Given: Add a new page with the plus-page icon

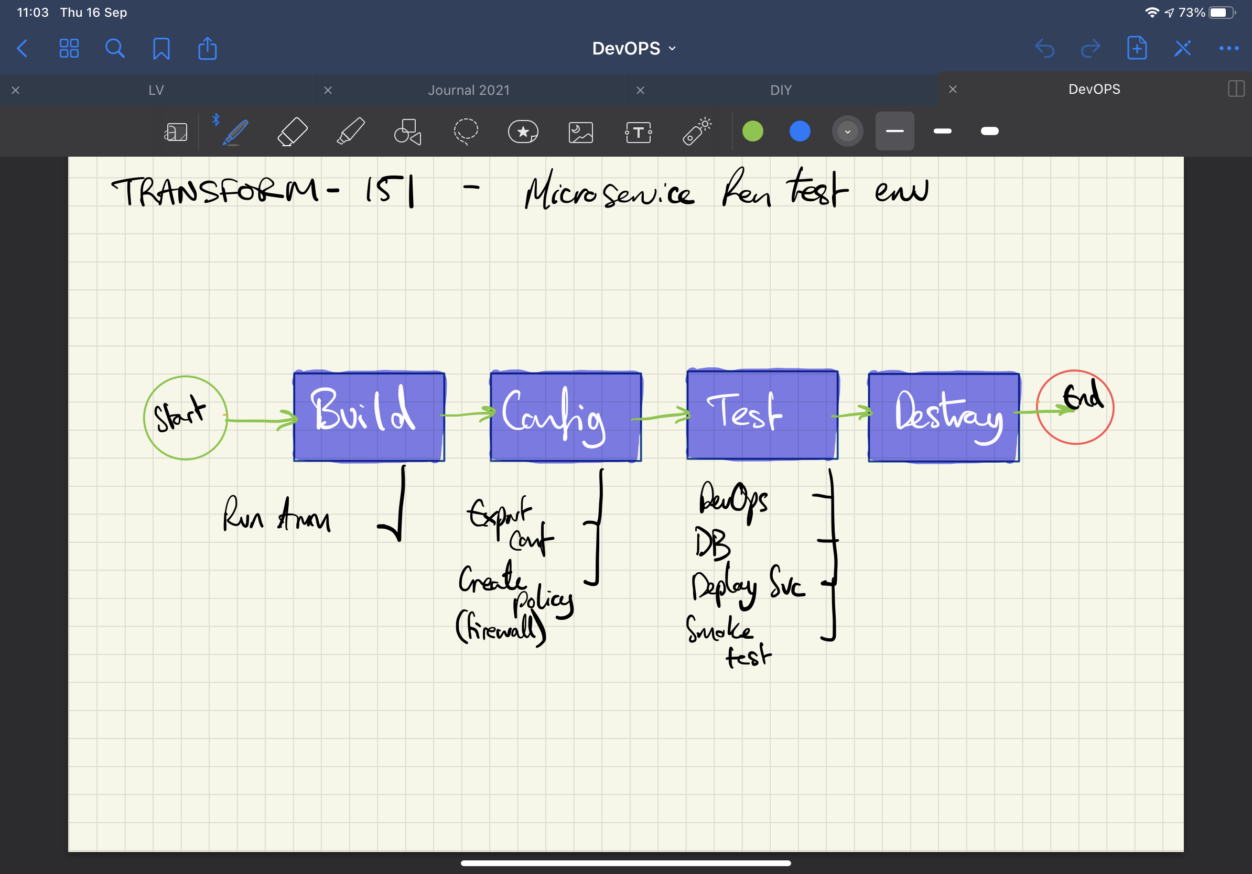Looking at the screenshot, I should click(1137, 48).
